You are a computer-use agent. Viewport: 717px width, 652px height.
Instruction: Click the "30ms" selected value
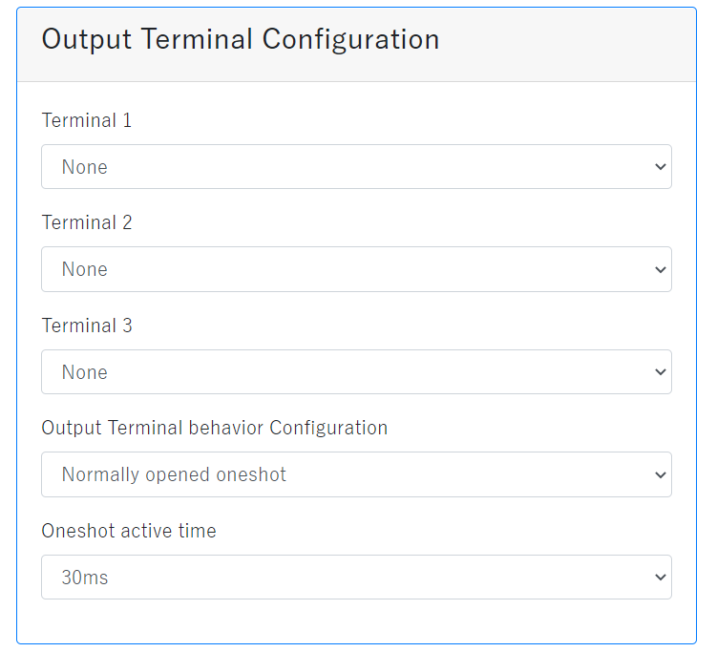coord(85,578)
